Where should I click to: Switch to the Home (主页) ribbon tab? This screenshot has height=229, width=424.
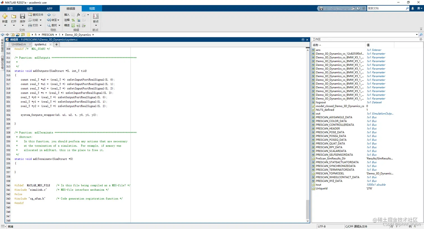pyautogui.click(x=10, y=9)
